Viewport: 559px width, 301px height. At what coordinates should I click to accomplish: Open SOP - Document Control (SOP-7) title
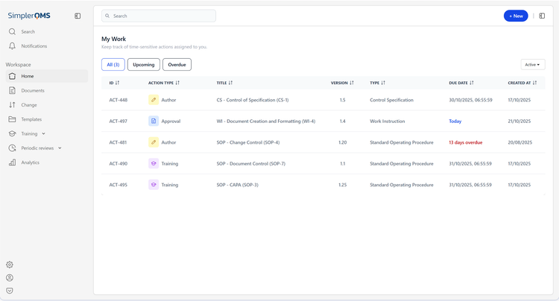[251, 163]
